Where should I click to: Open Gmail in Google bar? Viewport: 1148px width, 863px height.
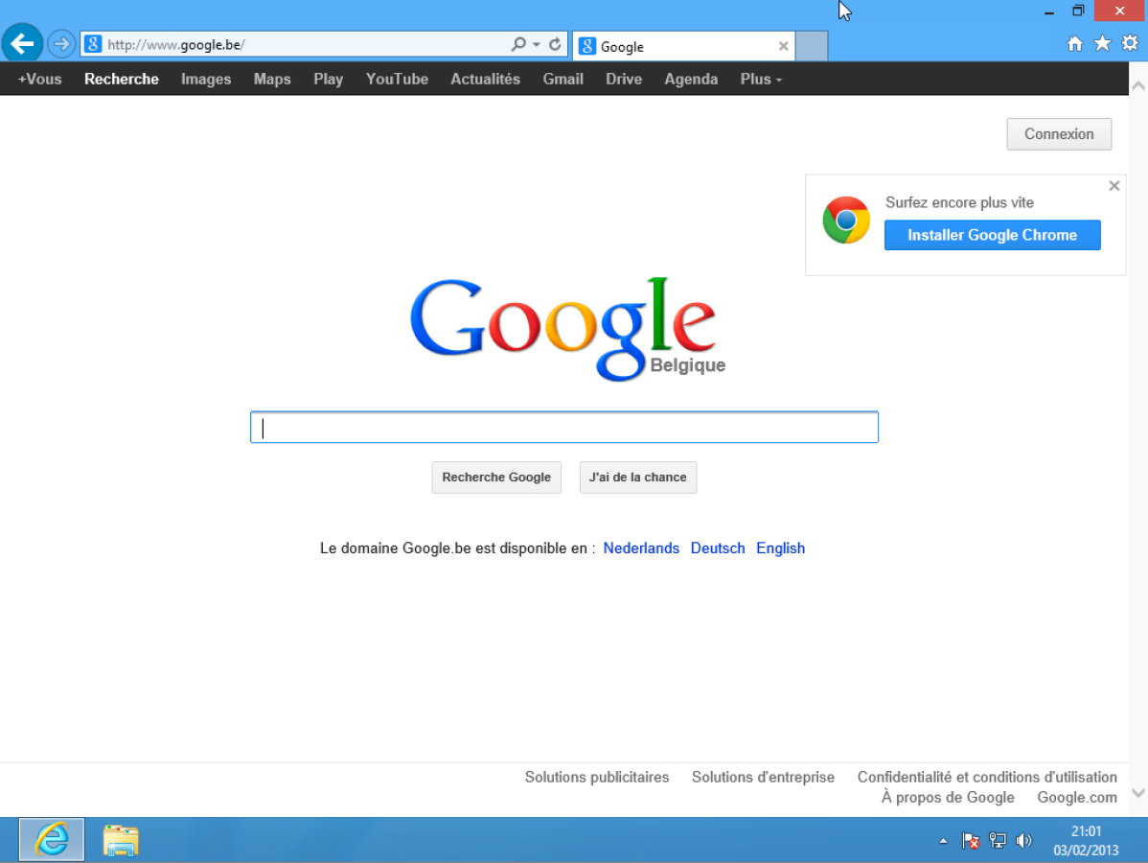point(563,80)
